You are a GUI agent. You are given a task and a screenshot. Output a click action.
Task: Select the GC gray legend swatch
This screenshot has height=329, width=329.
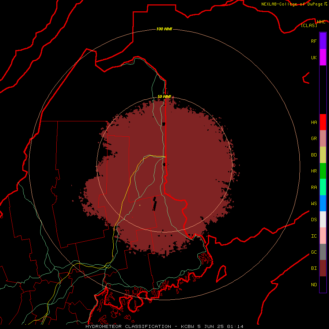323,252
